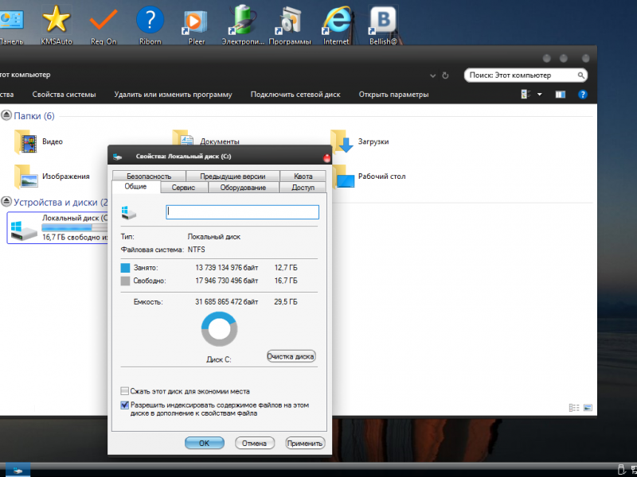The width and height of the screenshot is (637, 477).
Task: Click the Поиск: Этот компьютер search box
Action: 526,75
